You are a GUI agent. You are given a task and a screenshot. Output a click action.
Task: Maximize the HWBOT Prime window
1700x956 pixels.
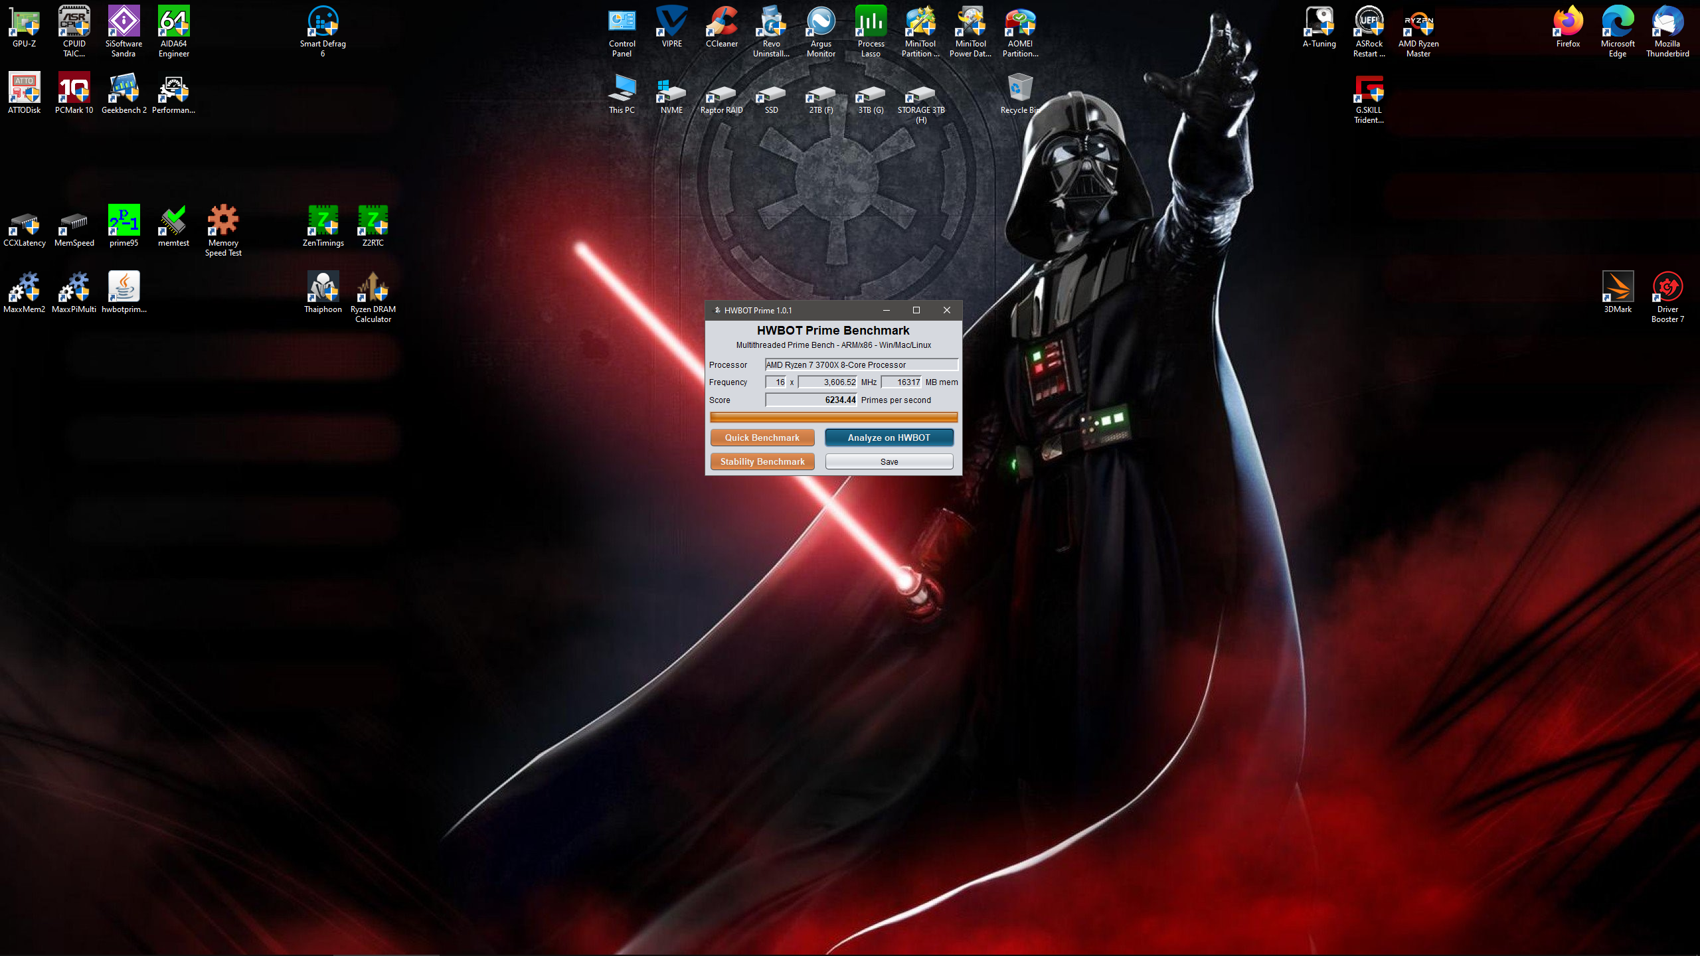[x=916, y=310]
